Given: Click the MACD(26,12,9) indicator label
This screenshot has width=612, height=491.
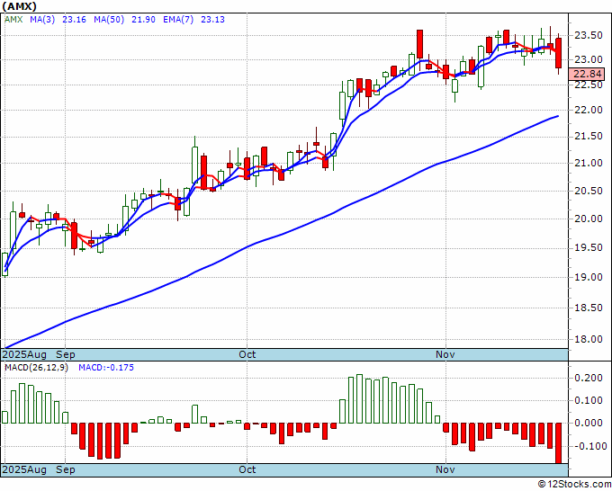Looking at the screenshot, I should 36,368.
